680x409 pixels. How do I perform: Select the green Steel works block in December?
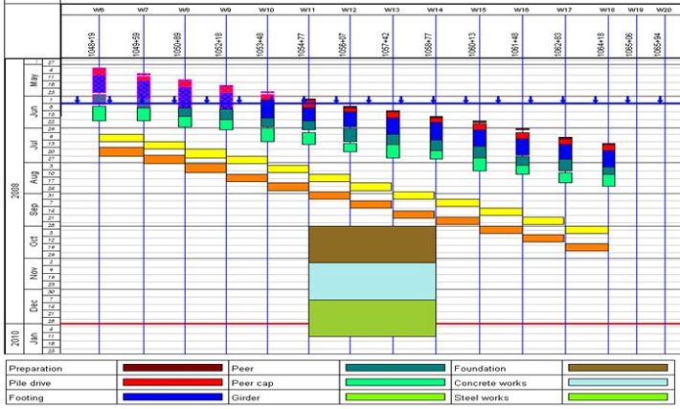pos(373,318)
